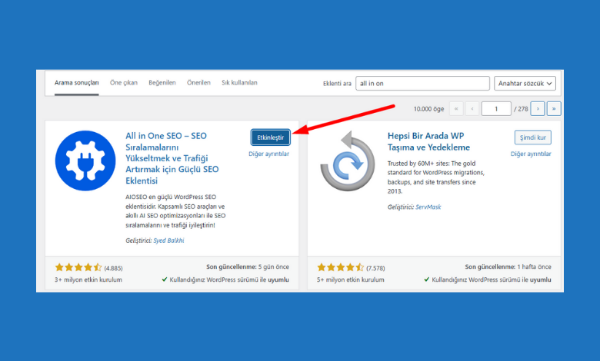Click the 'Eklenti ara' label
The image size is (600, 361).
(337, 83)
